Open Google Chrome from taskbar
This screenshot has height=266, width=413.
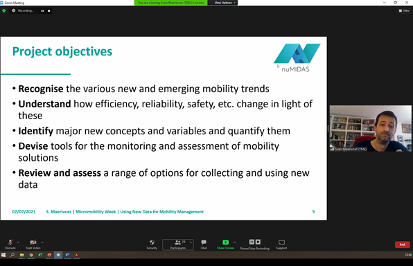click(31, 255)
